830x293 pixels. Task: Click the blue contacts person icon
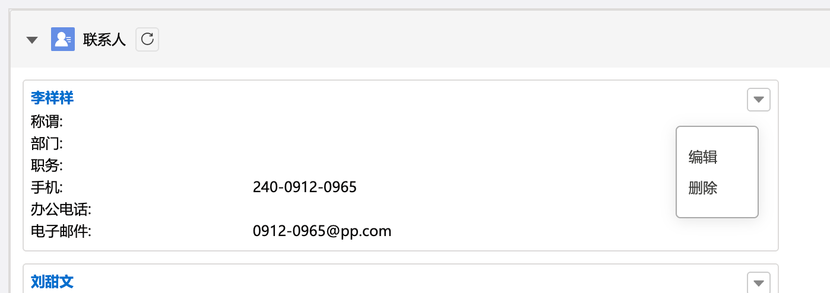click(x=63, y=40)
